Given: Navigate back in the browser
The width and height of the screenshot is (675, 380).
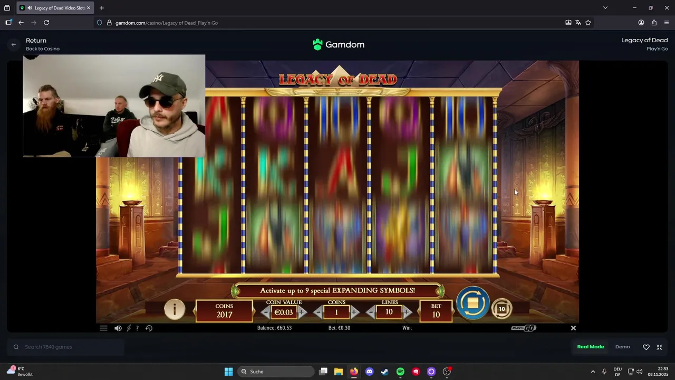Looking at the screenshot, I should coord(21,23).
